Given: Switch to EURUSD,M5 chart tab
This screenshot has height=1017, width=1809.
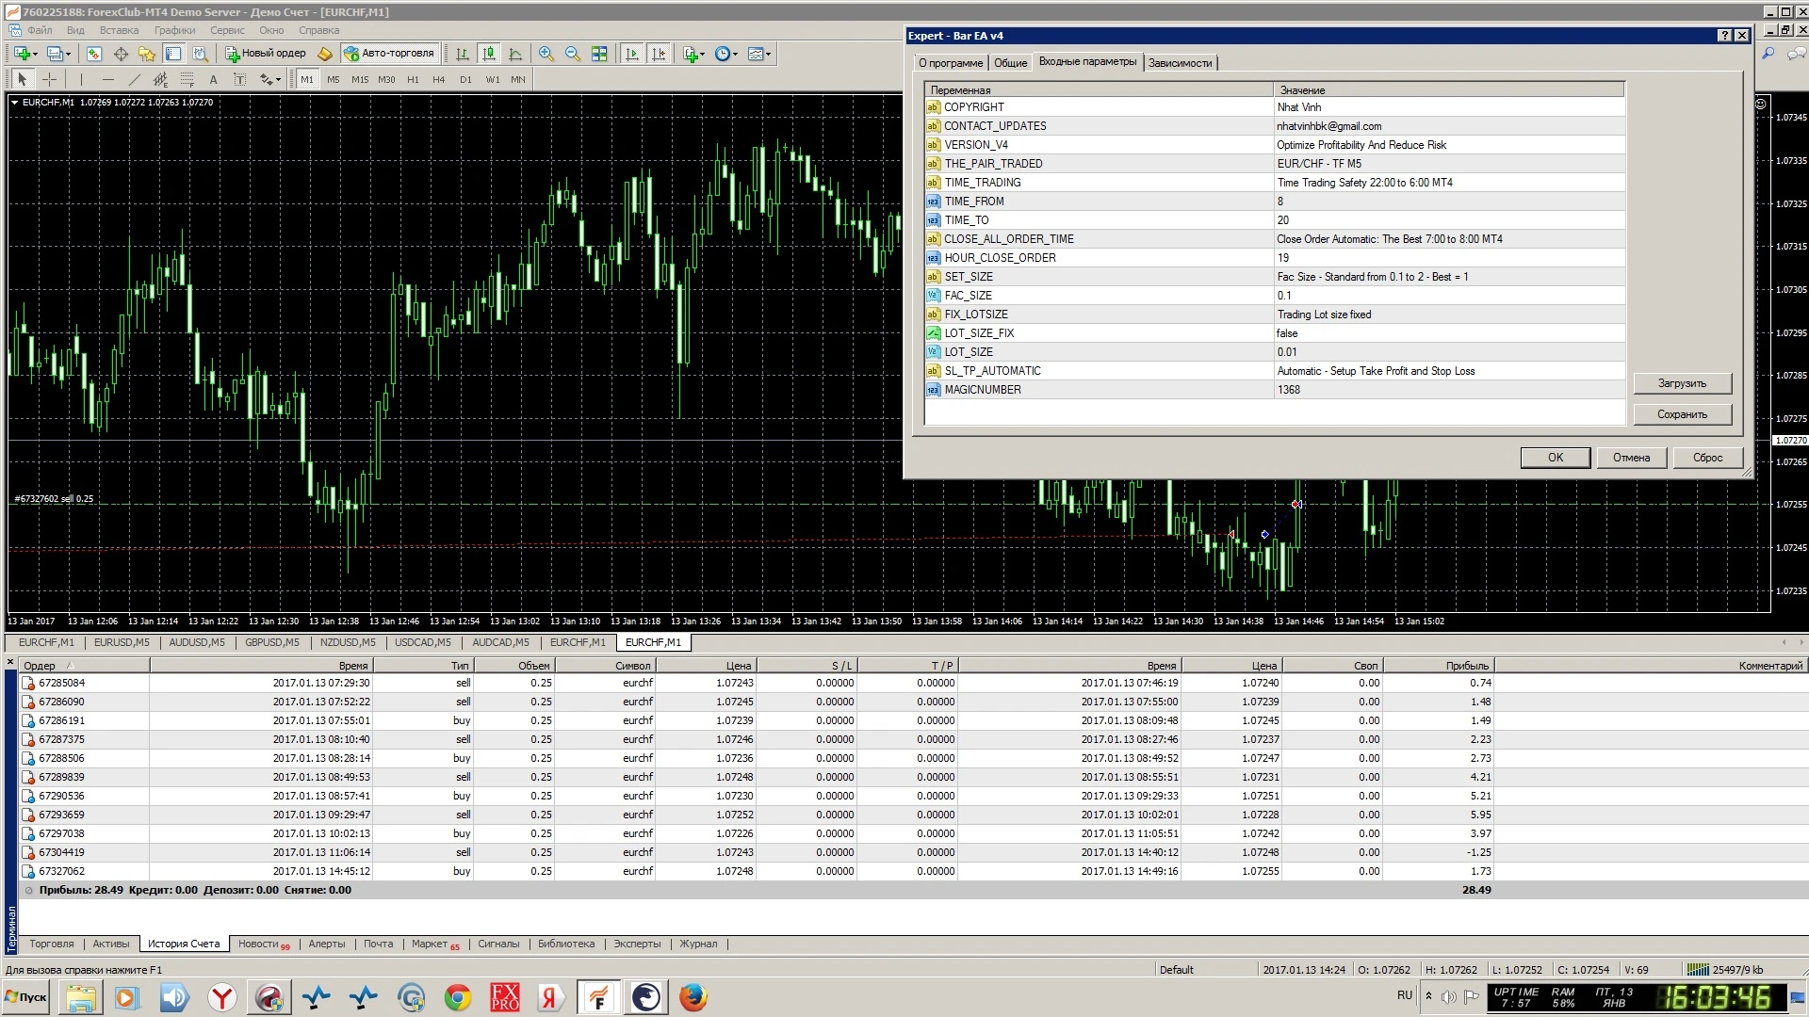Looking at the screenshot, I should (122, 642).
